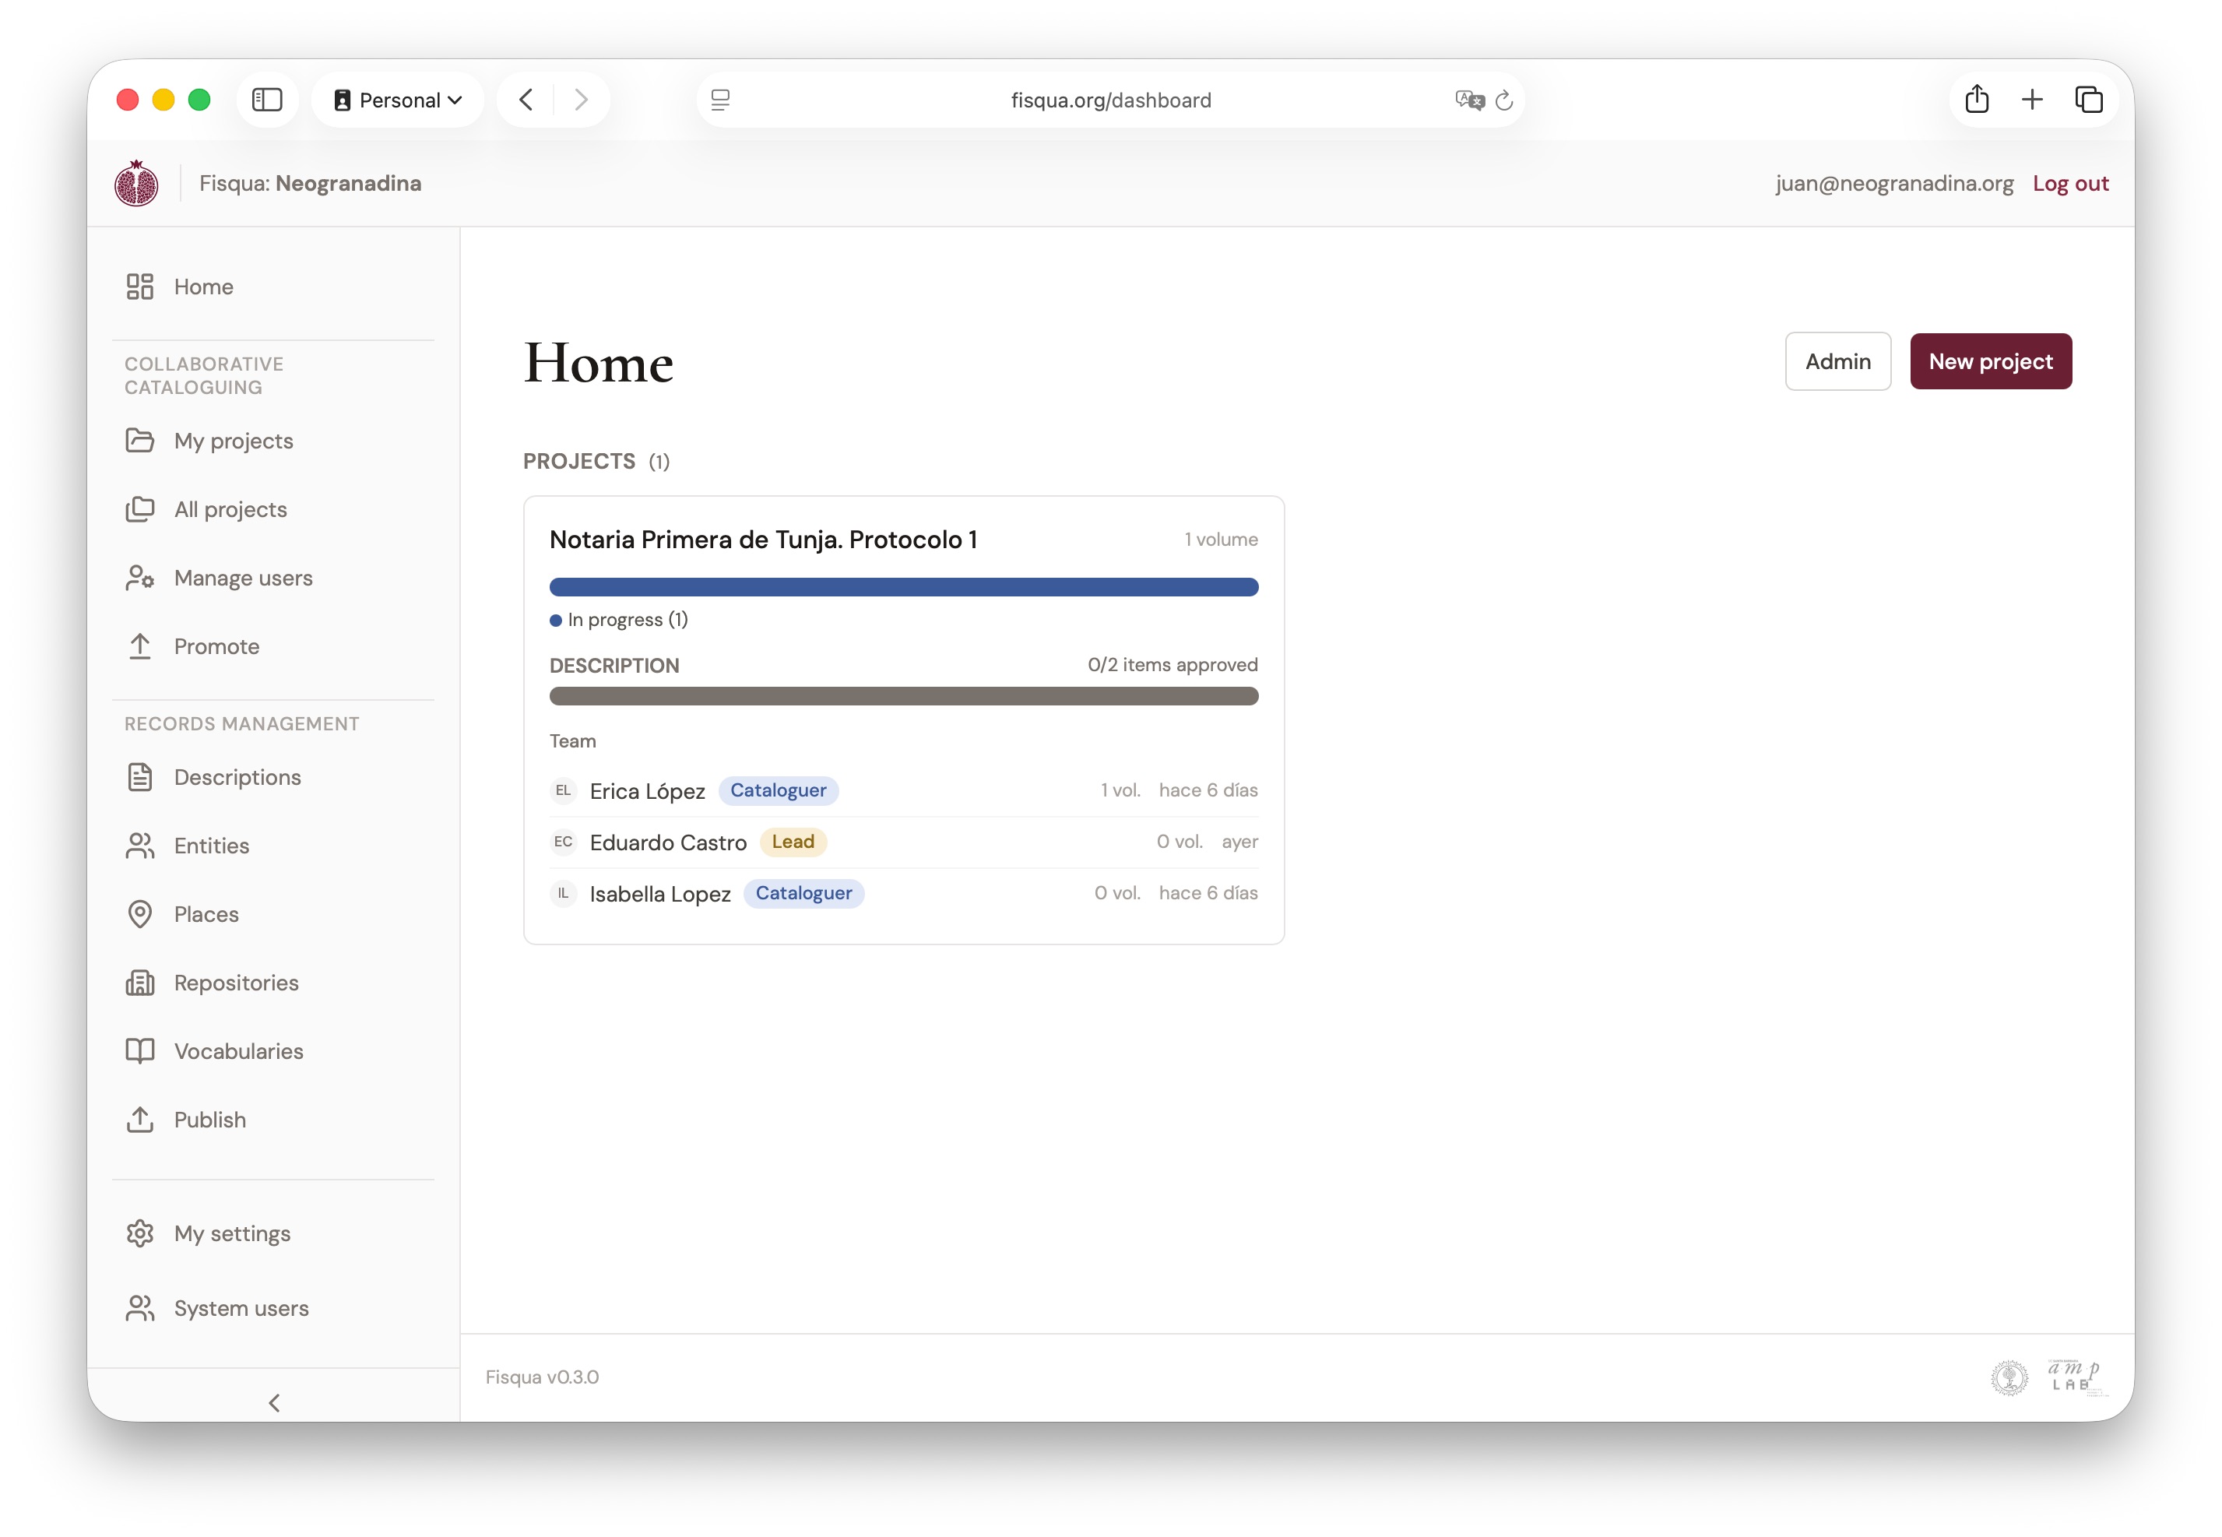Click the Places map pin icon
The height and width of the screenshot is (1537, 2222).
coord(139,914)
